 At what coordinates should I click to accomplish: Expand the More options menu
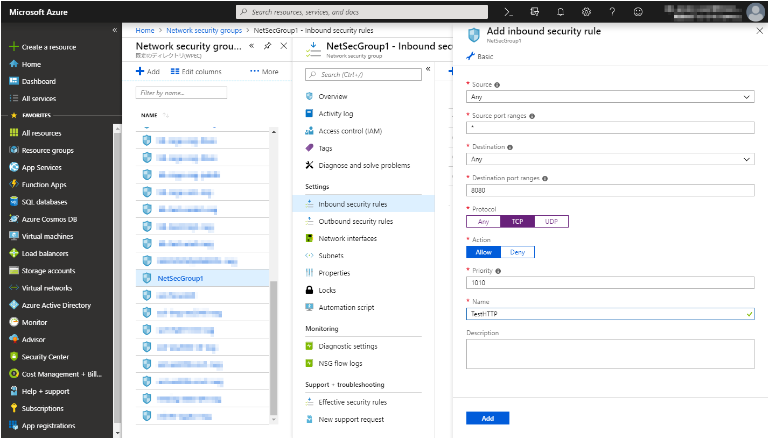point(264,72)
